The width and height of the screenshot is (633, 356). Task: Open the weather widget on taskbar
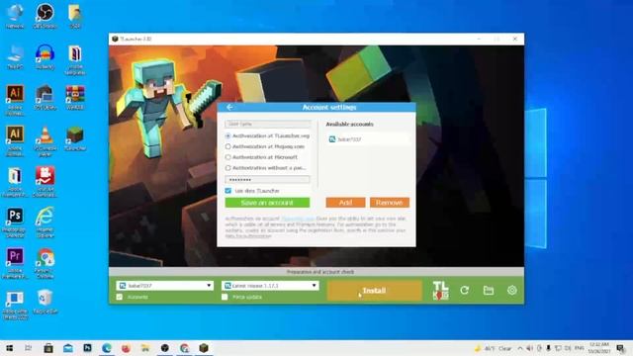pyautogui.click(x=494, y=348)
